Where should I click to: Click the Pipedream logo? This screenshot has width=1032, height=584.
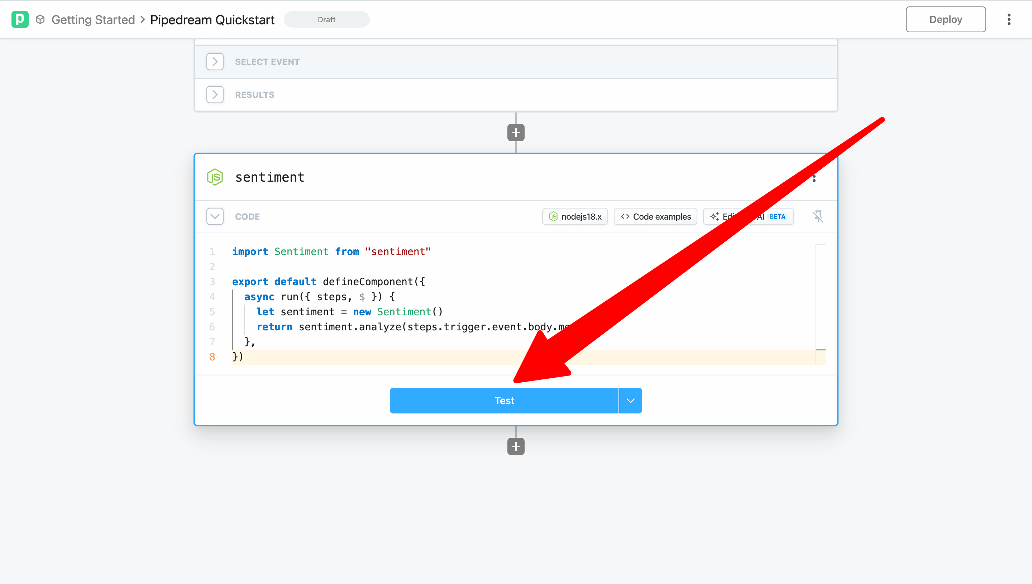pyautogui.click(x=20, y=19)
